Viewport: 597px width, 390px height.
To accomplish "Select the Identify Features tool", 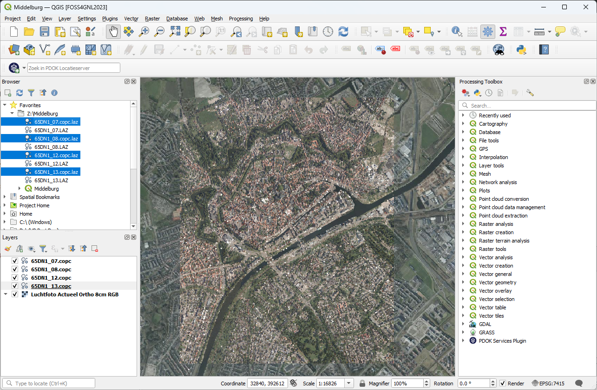I will (456, 32).
